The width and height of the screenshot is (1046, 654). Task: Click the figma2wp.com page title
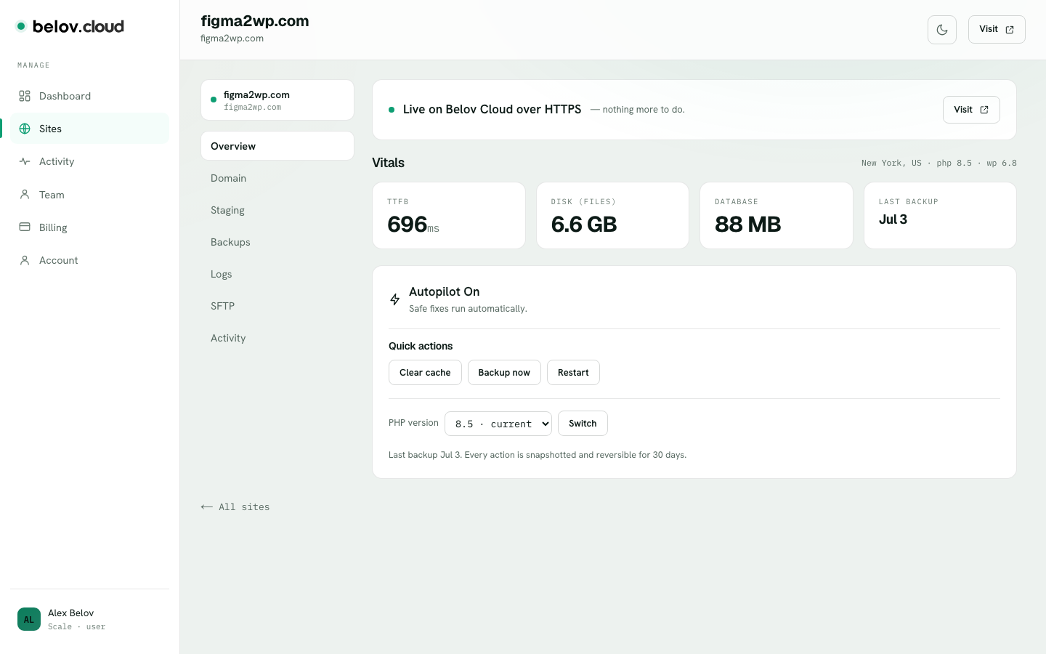255,22
